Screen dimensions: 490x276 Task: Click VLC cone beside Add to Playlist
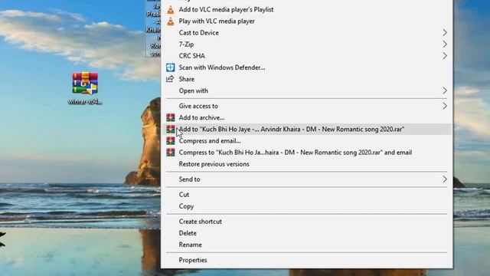(x=170, y=10)
